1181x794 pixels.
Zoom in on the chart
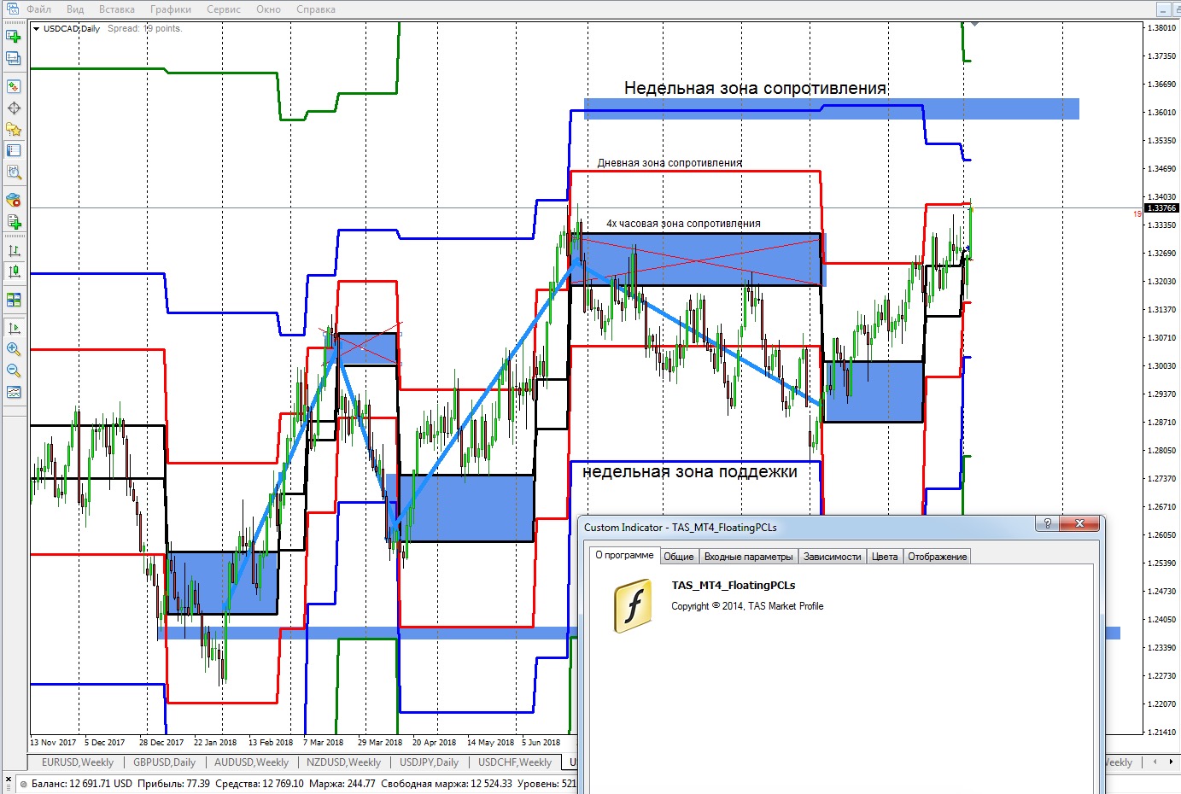[x=14, y=349]
